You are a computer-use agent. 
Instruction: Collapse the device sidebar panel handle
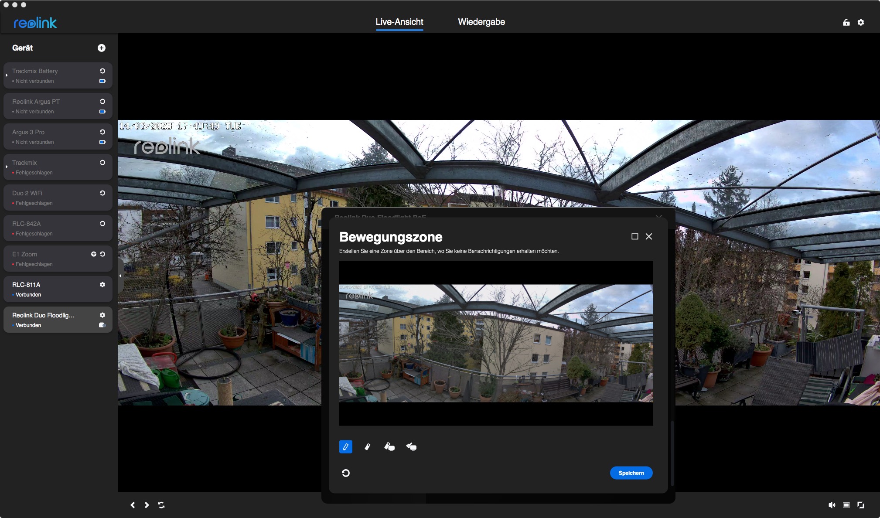point(120,276)
